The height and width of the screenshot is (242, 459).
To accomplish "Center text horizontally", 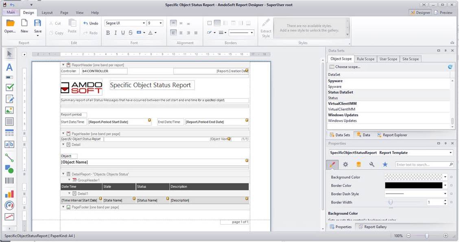I will pyautogui.click(x=181, y=33).
